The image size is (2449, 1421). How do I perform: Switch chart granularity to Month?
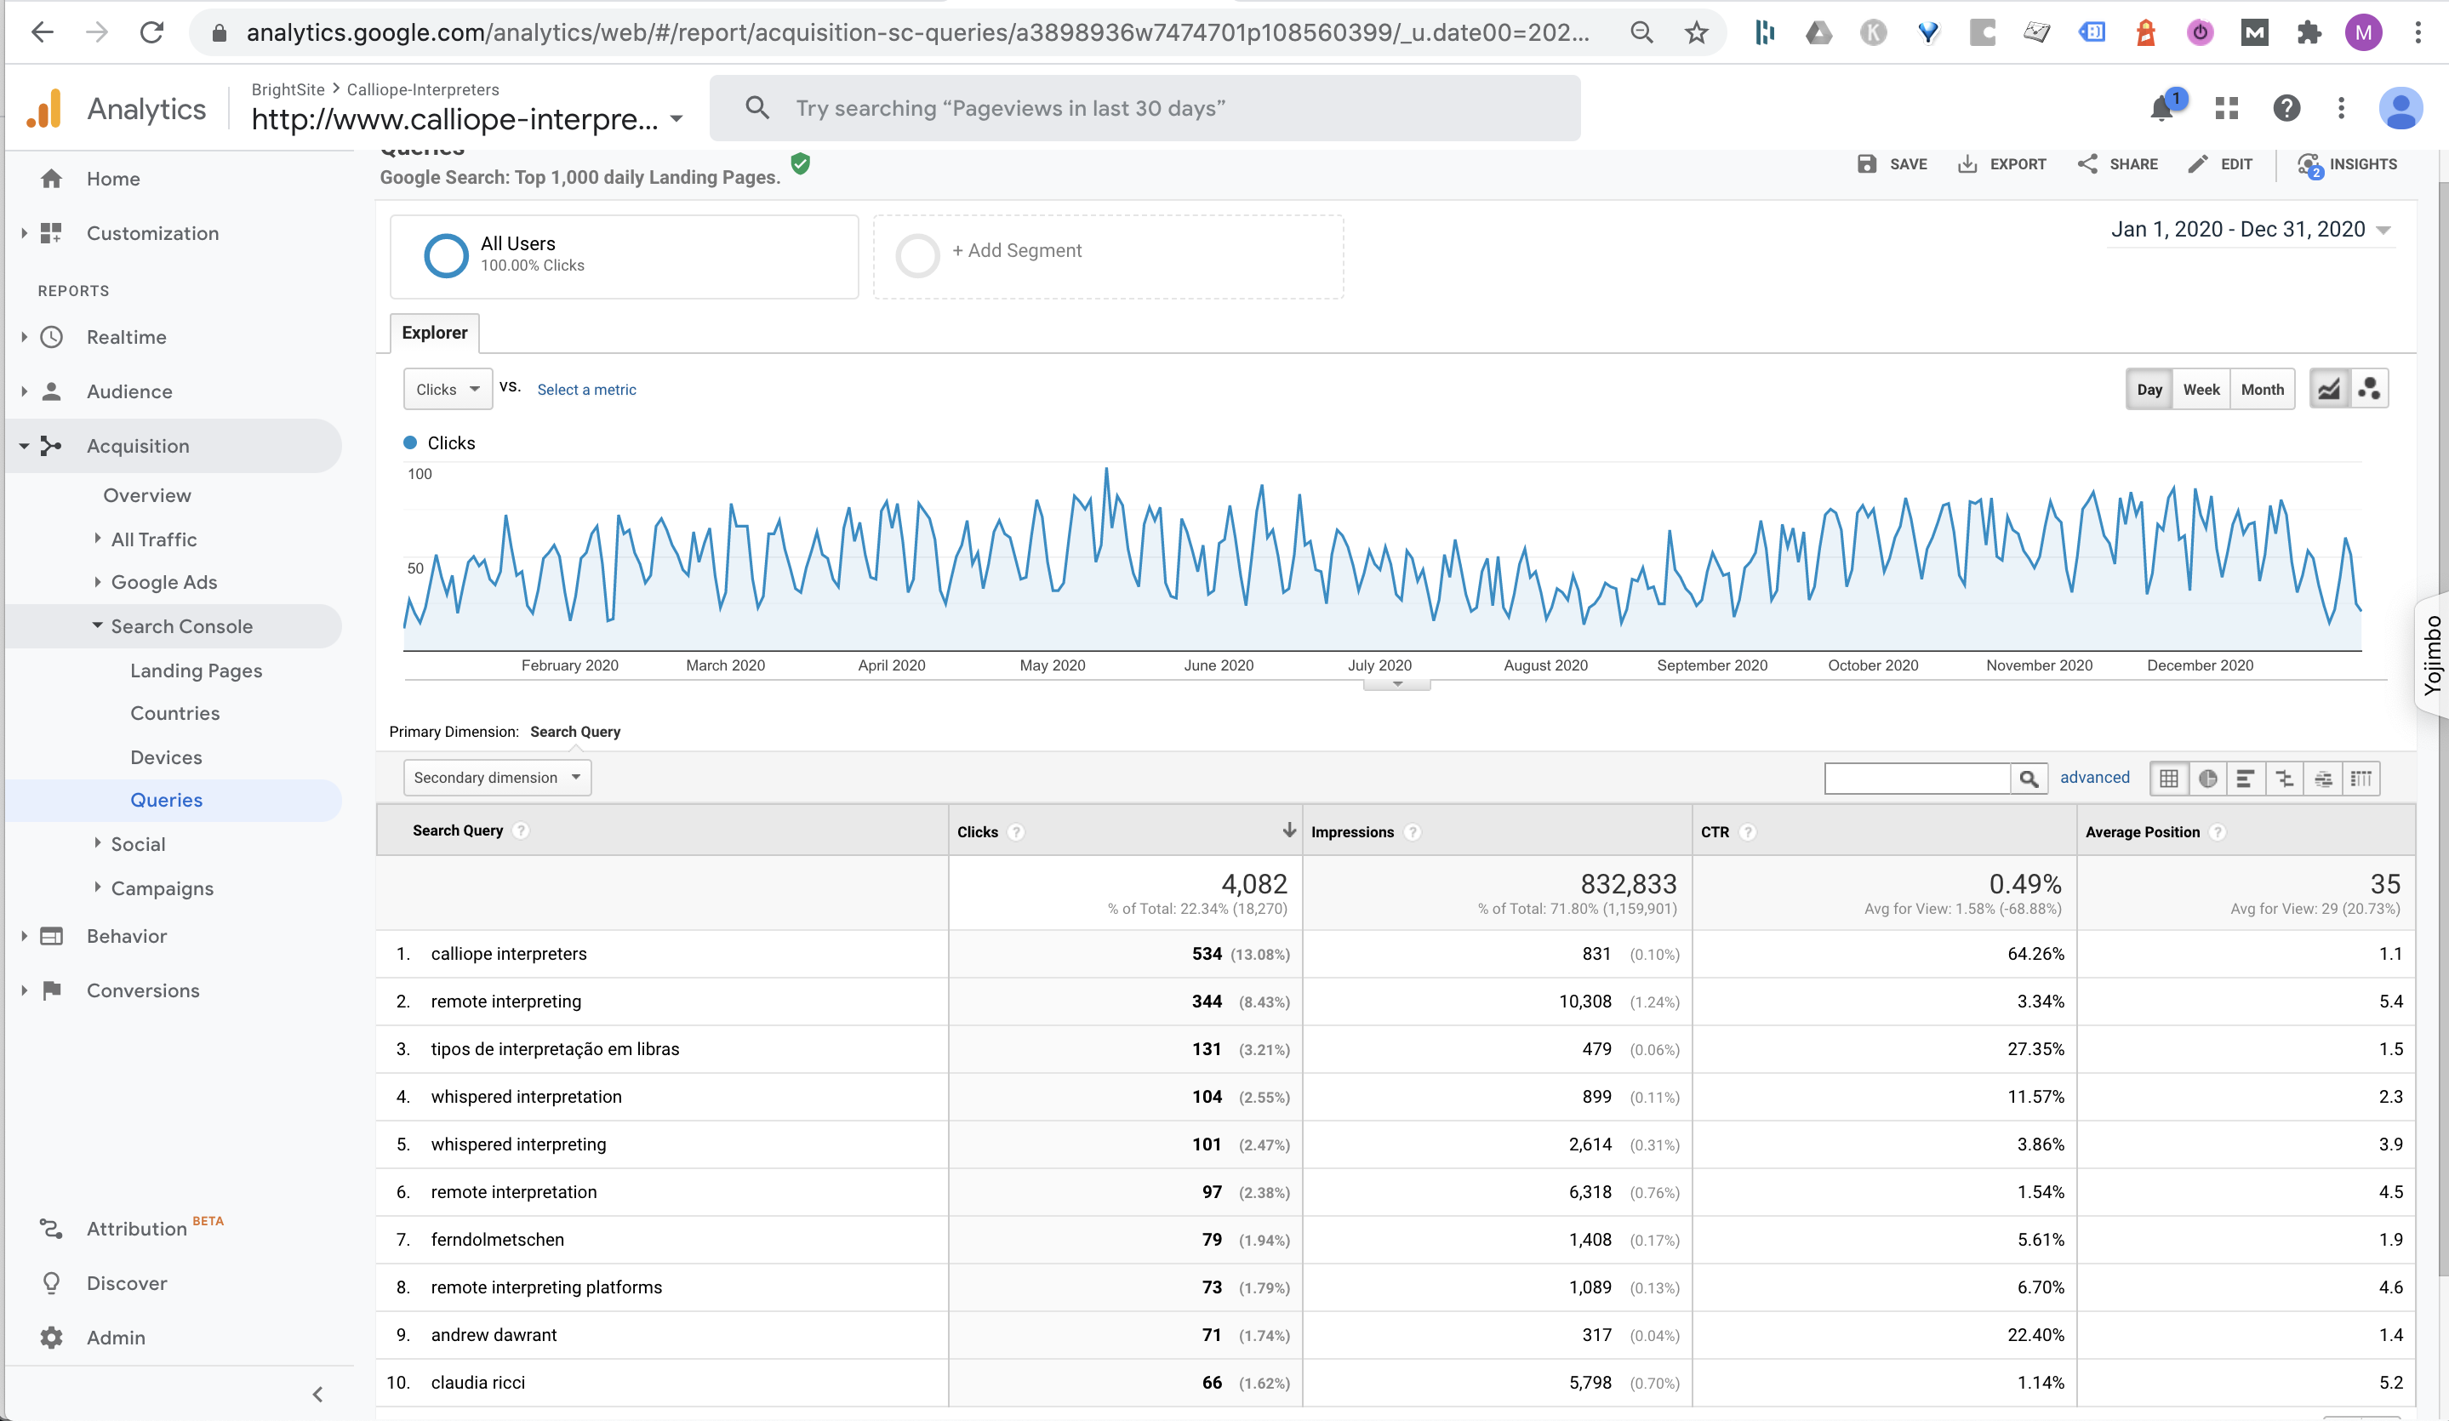click(2262, 389)
